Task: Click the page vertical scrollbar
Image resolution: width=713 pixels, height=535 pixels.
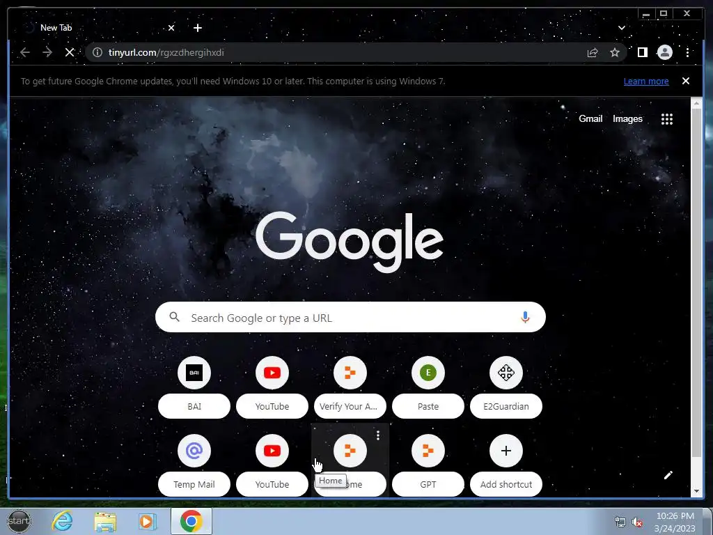Action: (x=696, y=283)
